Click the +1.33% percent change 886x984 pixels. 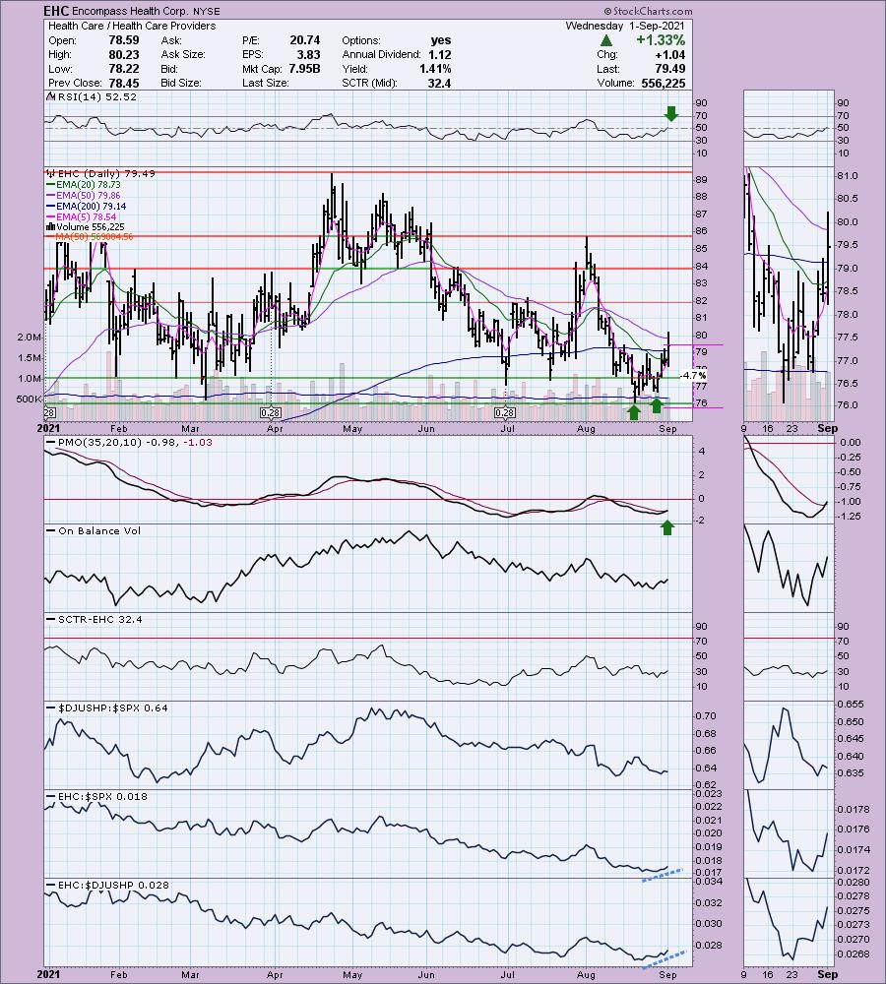pyautogui.click(x=660, y=40)
